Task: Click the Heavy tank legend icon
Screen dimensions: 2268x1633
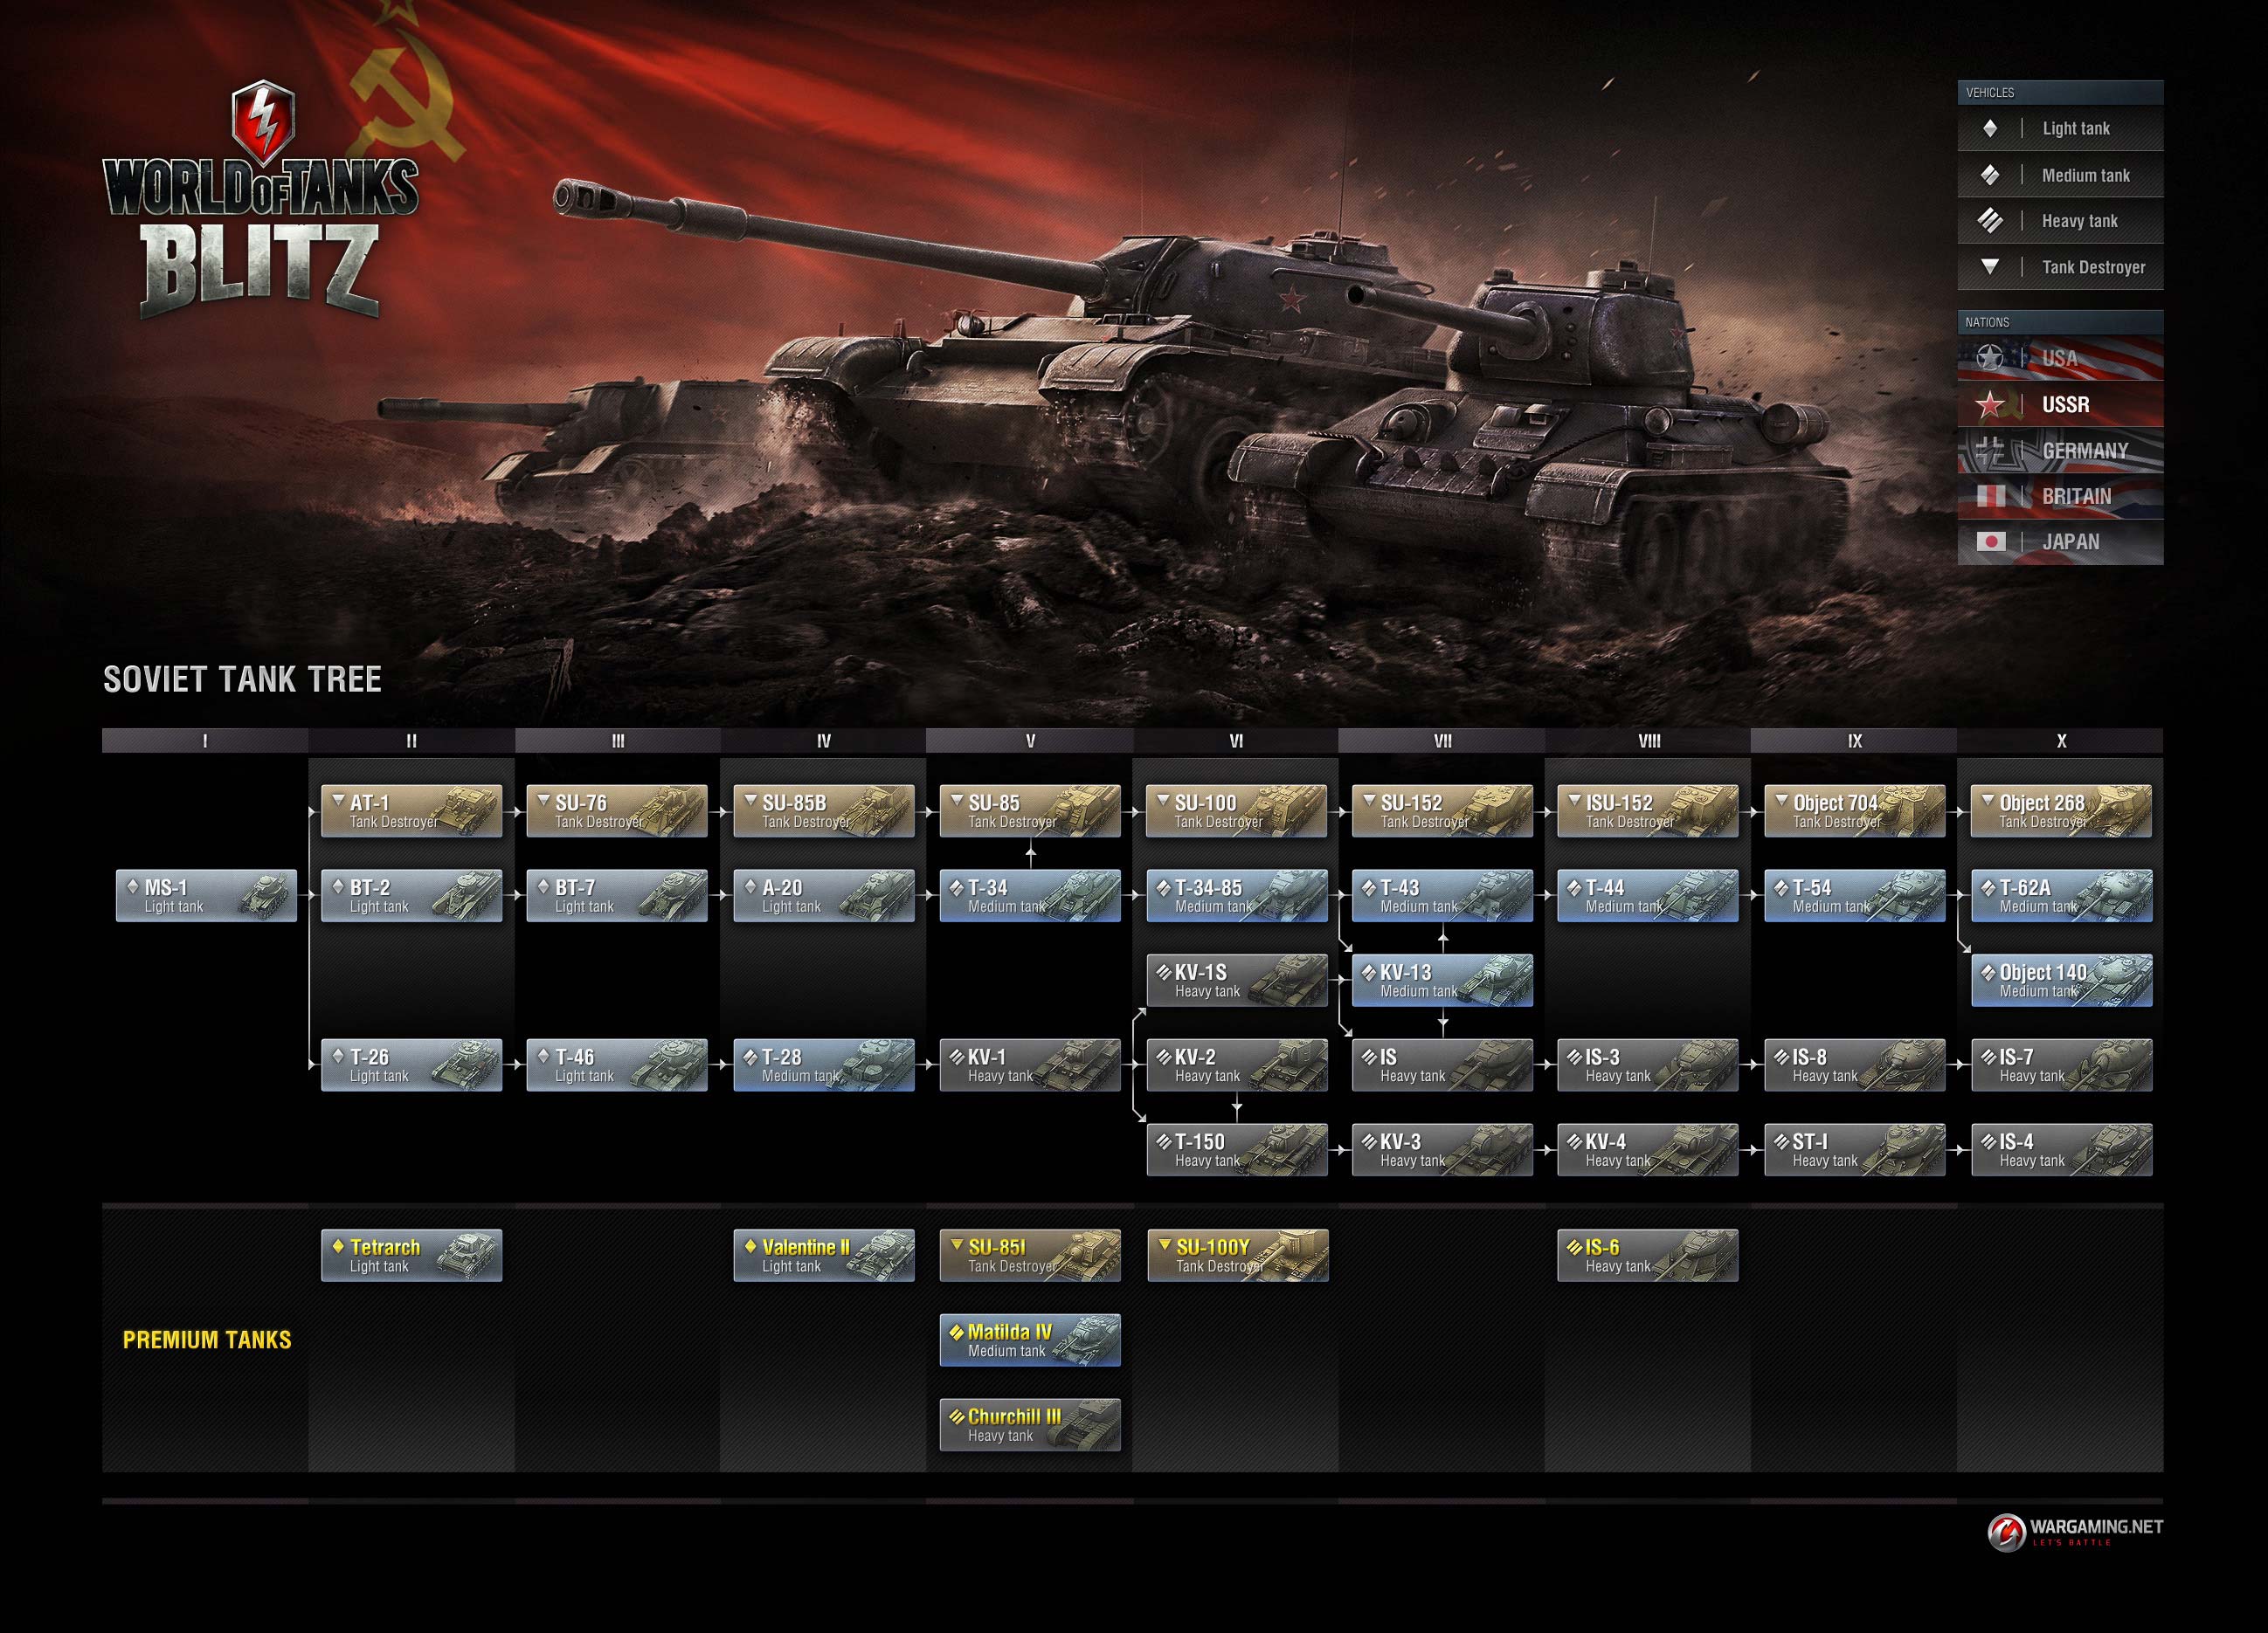Action: click(x=1990, y=221)
